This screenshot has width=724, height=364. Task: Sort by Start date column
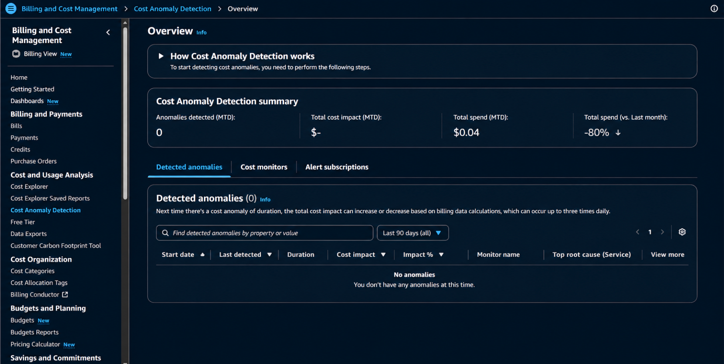click(x=183, y=255)
